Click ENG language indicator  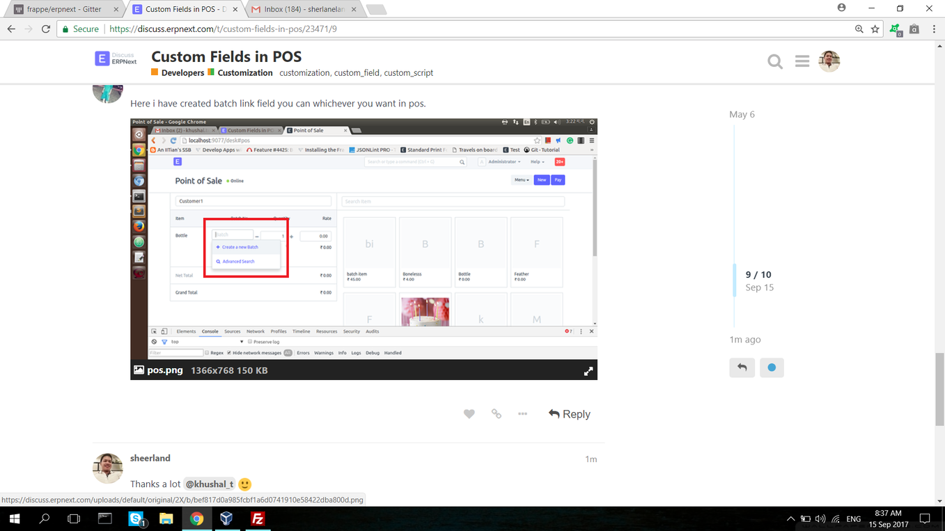pyautogui.click(x=853, y=519)
